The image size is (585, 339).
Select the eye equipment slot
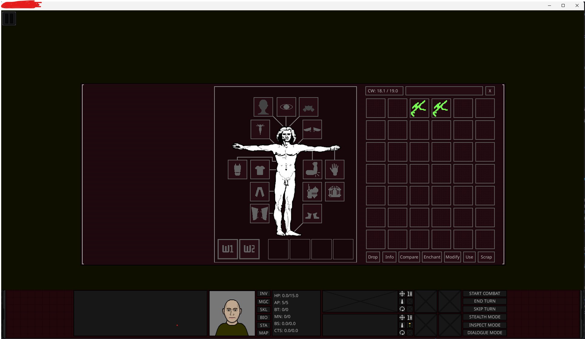(x=286, y=107)
